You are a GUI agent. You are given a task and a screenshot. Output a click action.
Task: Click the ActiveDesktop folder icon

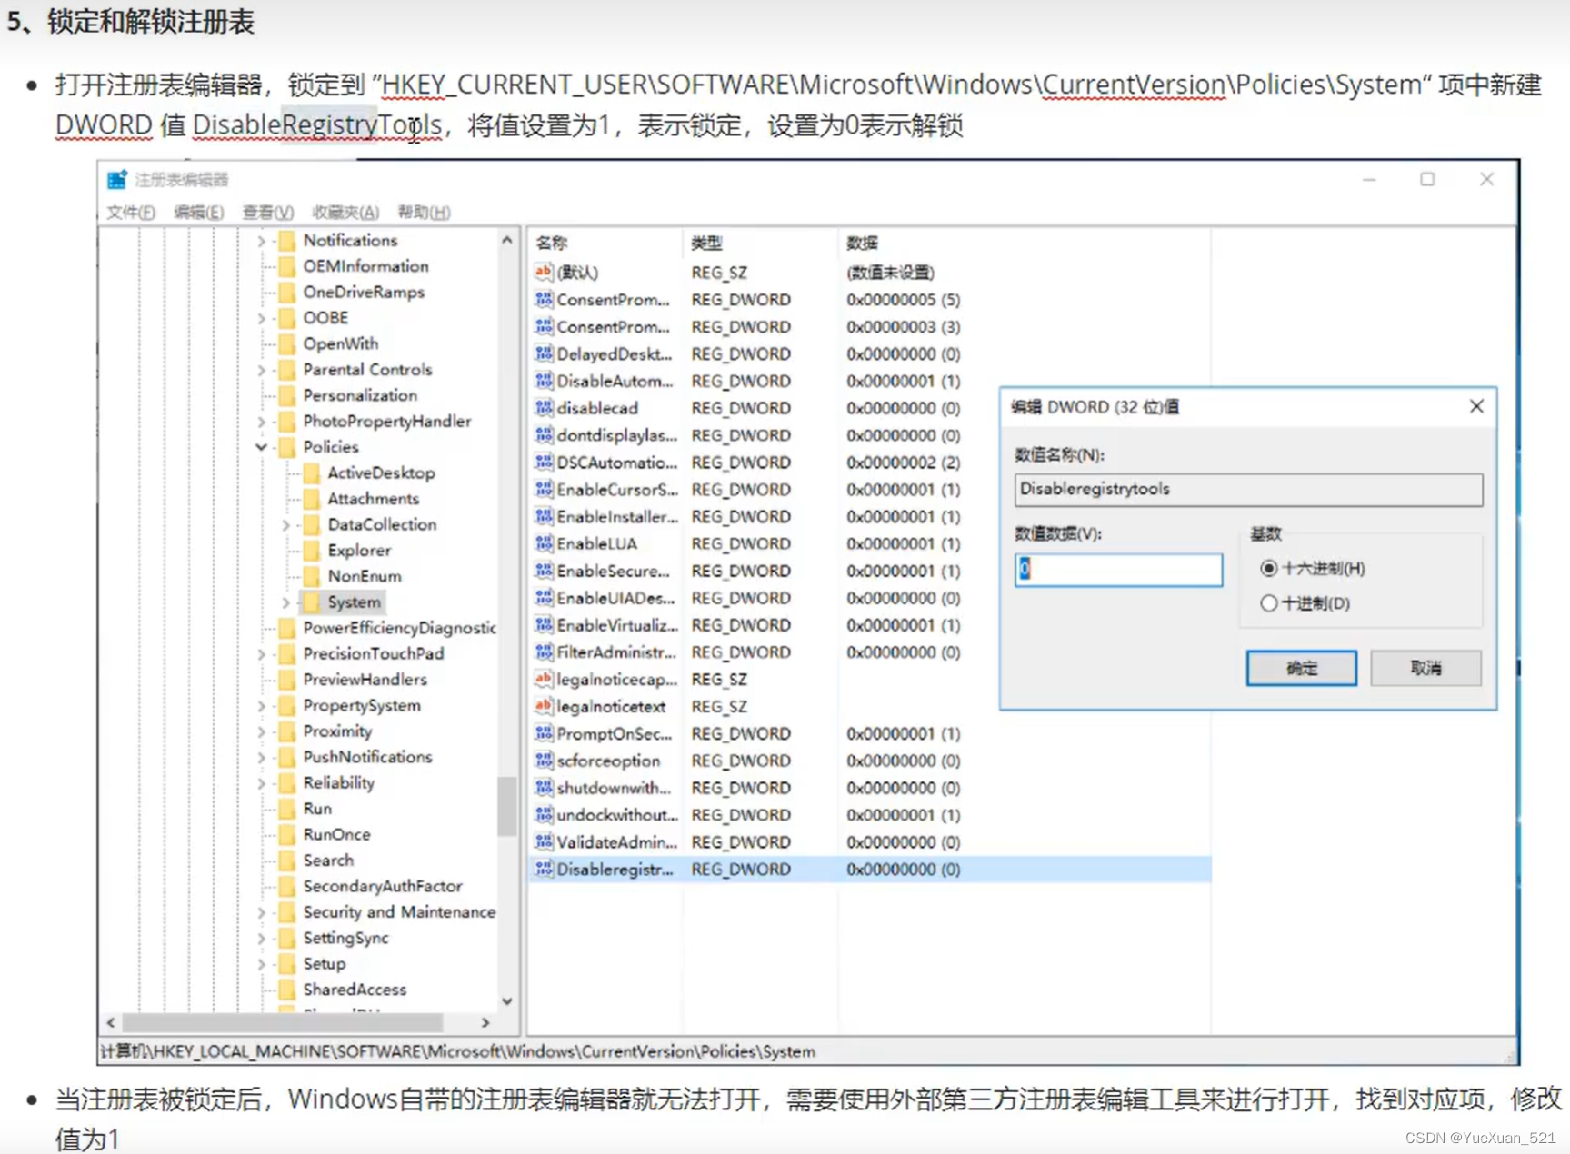pos(311,473)
